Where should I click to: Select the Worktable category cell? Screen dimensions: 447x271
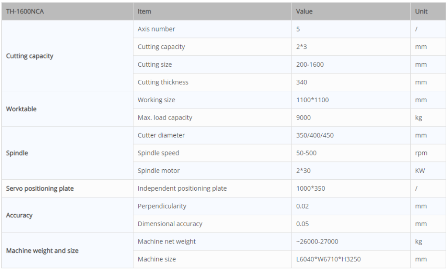pos(21,109)
